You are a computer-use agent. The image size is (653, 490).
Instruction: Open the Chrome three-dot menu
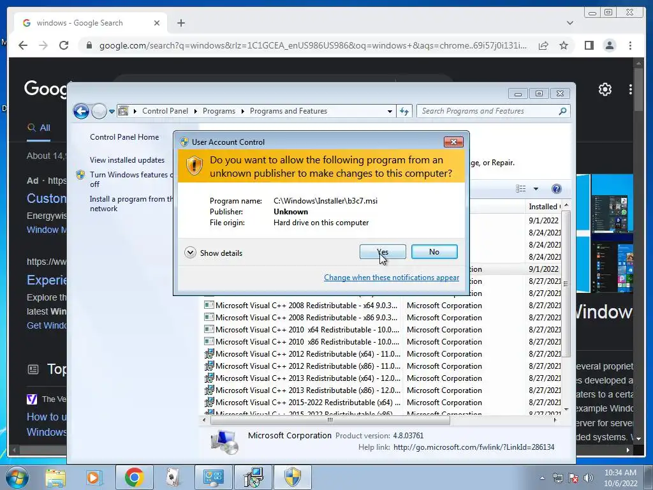(630, 45)
